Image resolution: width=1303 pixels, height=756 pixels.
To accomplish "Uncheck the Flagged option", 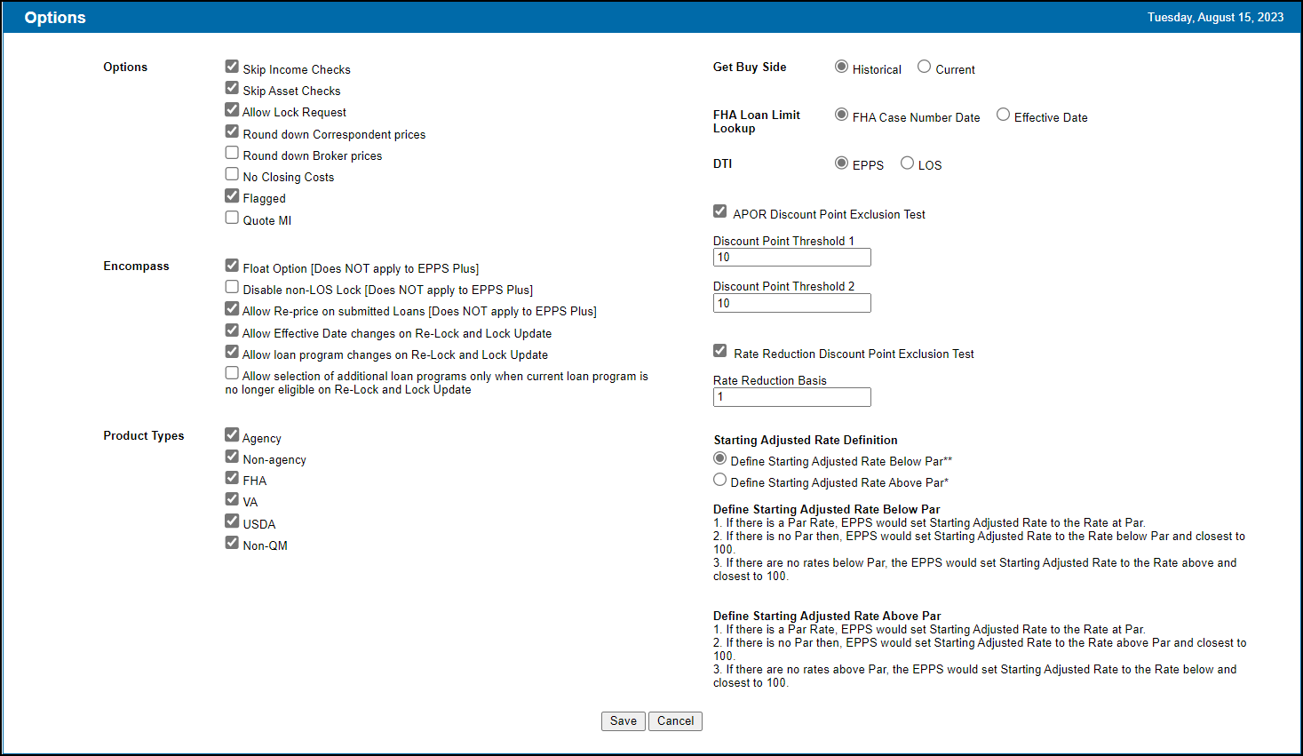I will click(x=232, y=195).
